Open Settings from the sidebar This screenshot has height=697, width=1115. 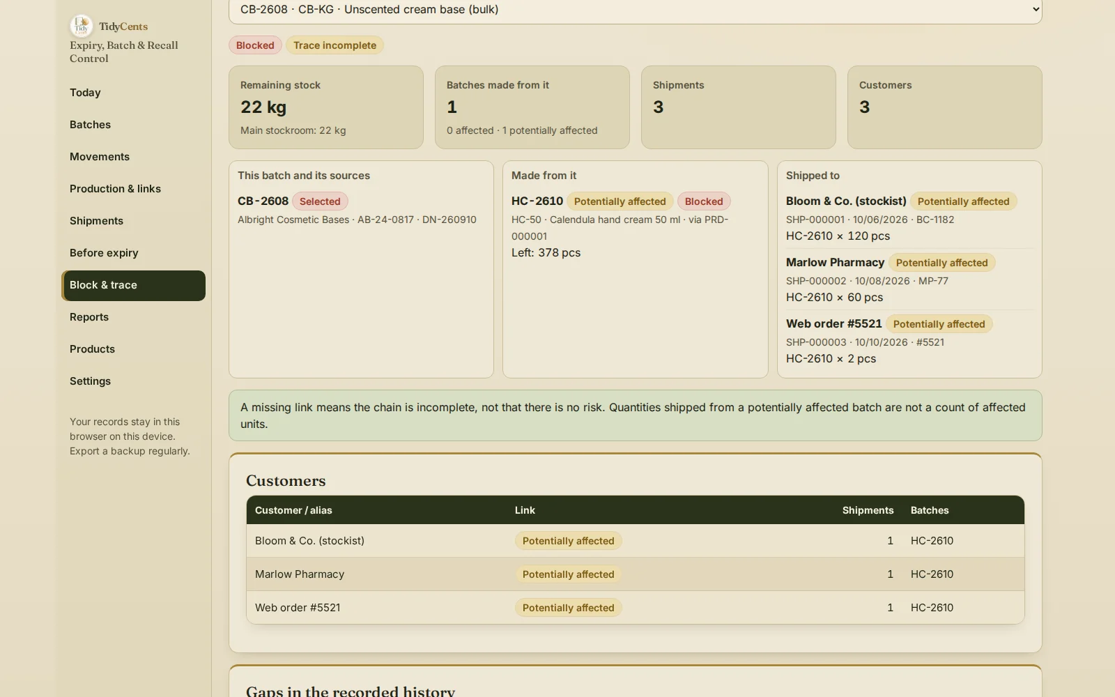(x=133, y=381)
